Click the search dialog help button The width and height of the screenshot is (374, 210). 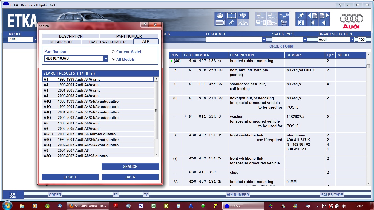145,25
